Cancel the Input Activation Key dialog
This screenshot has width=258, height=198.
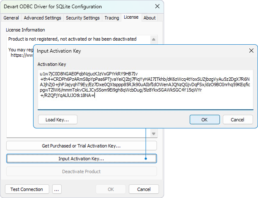tap(238, 119)
